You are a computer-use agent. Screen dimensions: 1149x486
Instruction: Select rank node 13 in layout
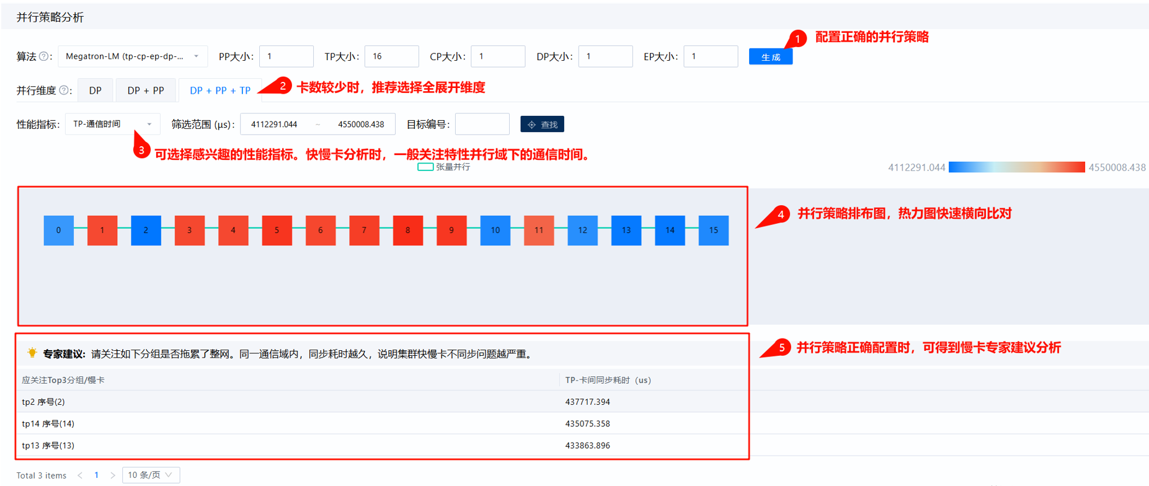626,231
